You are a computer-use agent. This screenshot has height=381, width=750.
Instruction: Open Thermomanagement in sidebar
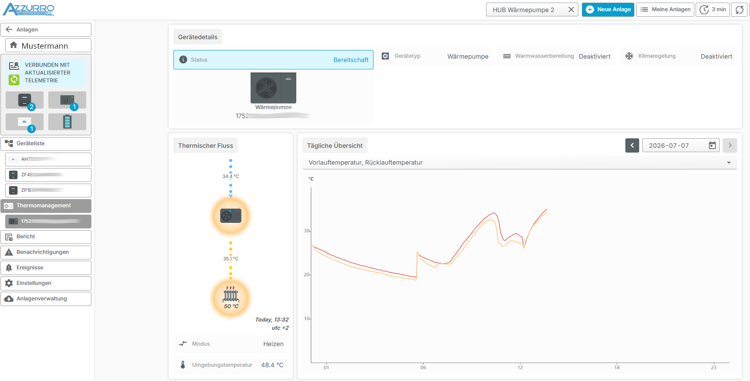(46, 206)
